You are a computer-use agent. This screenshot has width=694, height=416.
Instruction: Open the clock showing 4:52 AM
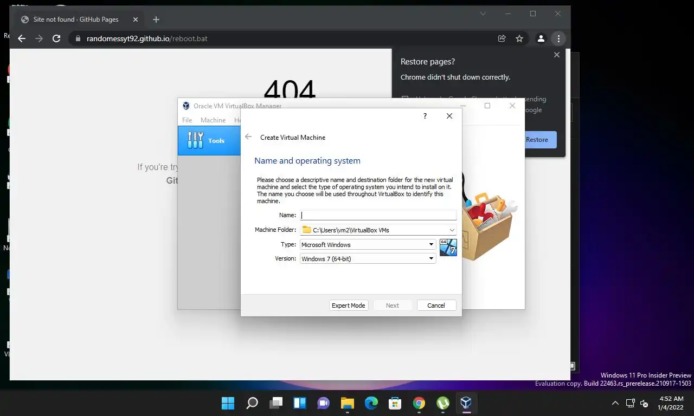tap(671, 403)
